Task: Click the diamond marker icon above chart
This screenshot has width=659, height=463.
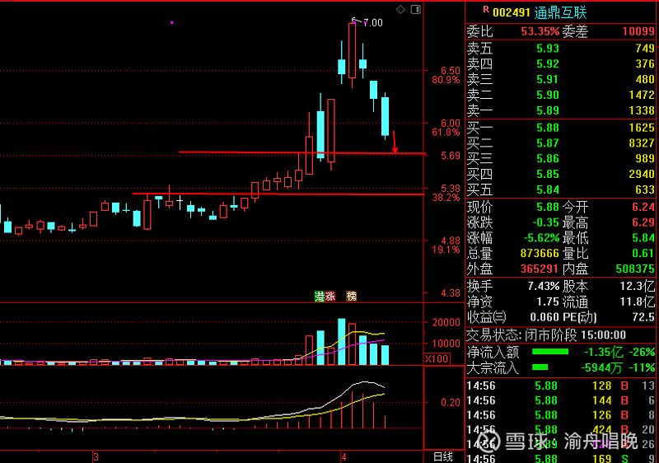Action: [x=400, y=9]
